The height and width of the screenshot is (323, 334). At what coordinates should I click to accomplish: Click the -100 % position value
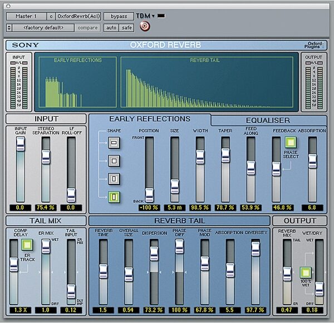pos(149,207)
